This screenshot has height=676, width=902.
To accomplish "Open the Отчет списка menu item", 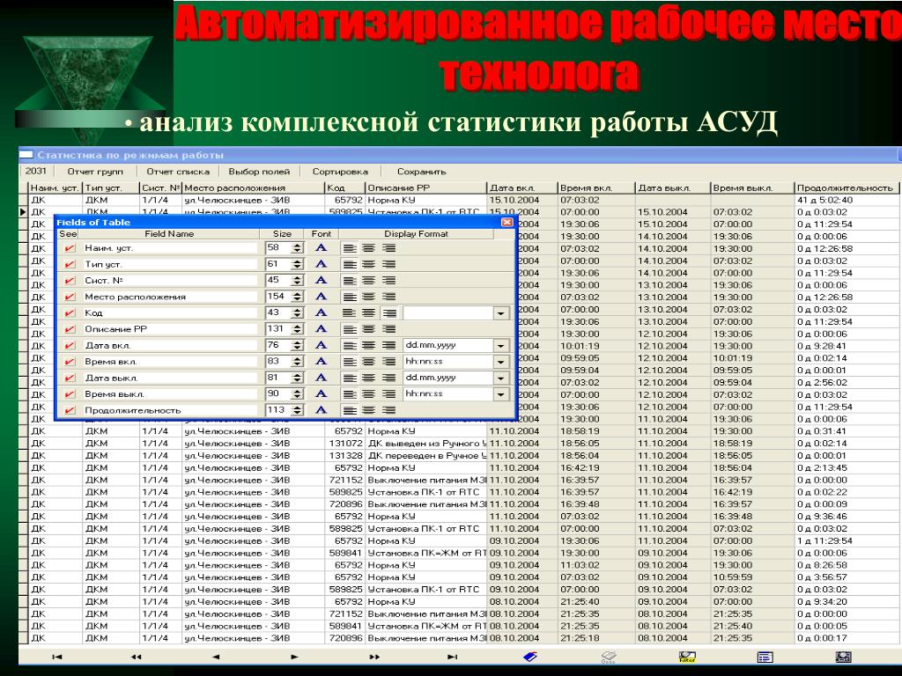I will point(178,172).
